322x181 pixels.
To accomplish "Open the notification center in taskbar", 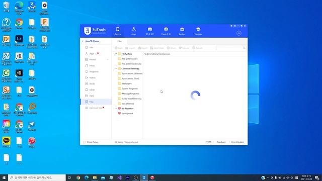I will (x=317, y=177).
